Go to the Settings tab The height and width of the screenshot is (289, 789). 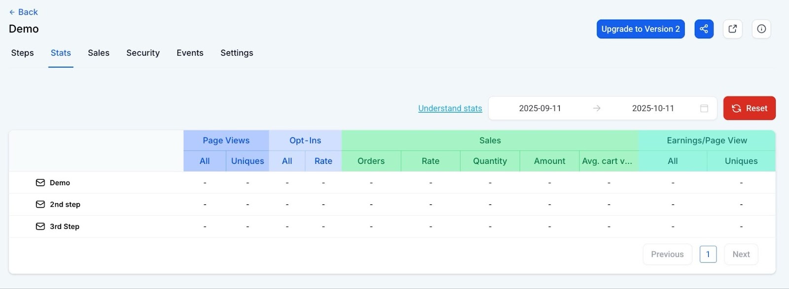[x=237, y=53]
